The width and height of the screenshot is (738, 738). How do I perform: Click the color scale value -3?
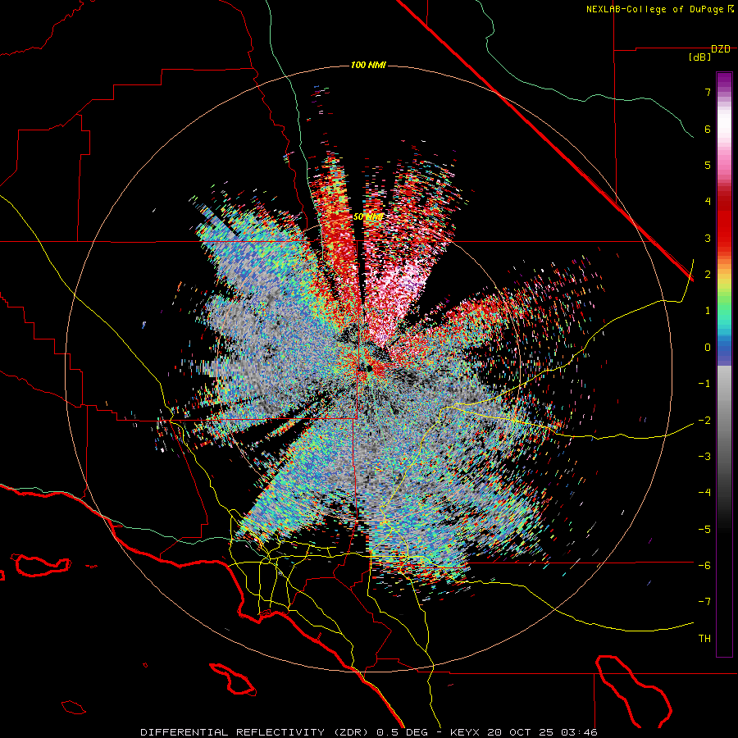(x=704, y=456)
